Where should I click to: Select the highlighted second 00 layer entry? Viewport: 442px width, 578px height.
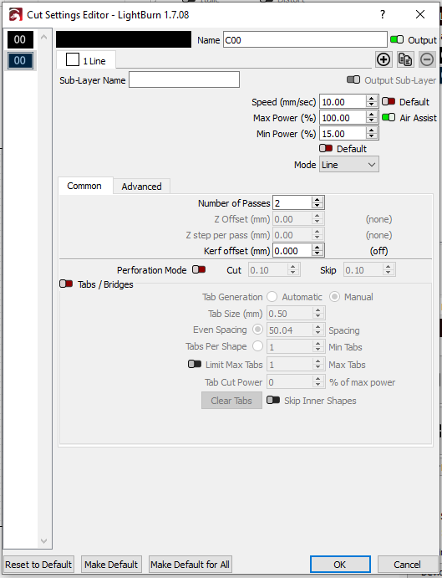point(20,60)
